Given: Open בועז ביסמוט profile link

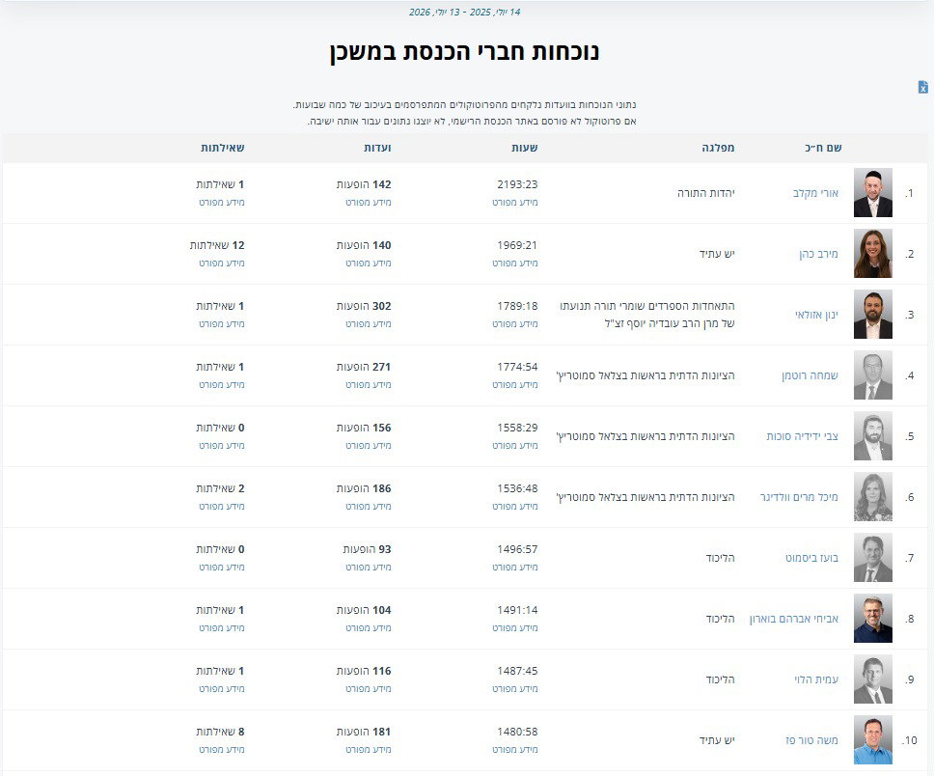Looking at the screenshot, I should click(x=811, y=558).
